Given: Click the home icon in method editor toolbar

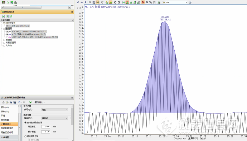Looking at the screenshot, I should click(3, 102).
